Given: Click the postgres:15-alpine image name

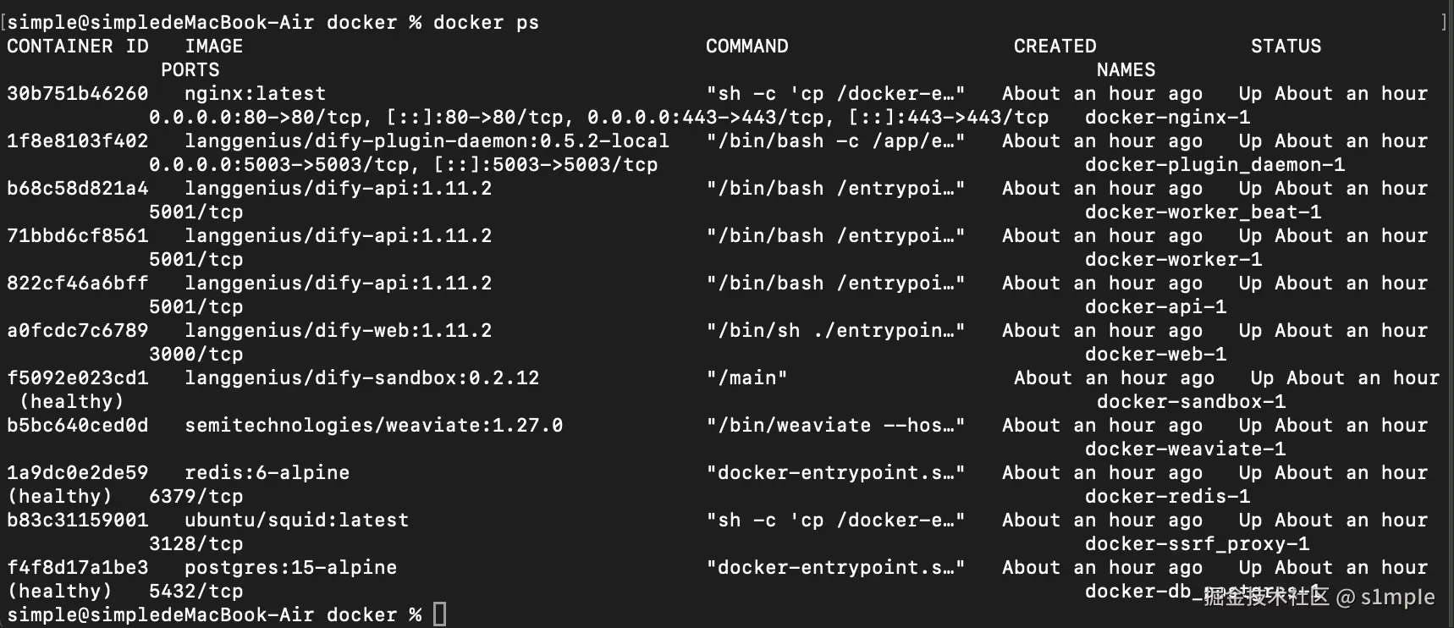Looking at the screenshot, I should tap(290, 568).
